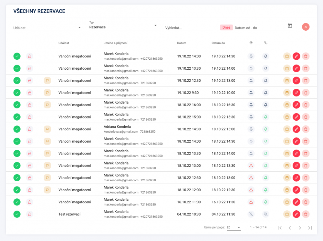323x241 pixels.
Task: Go to the next page of results
Action: coord(300,228)
